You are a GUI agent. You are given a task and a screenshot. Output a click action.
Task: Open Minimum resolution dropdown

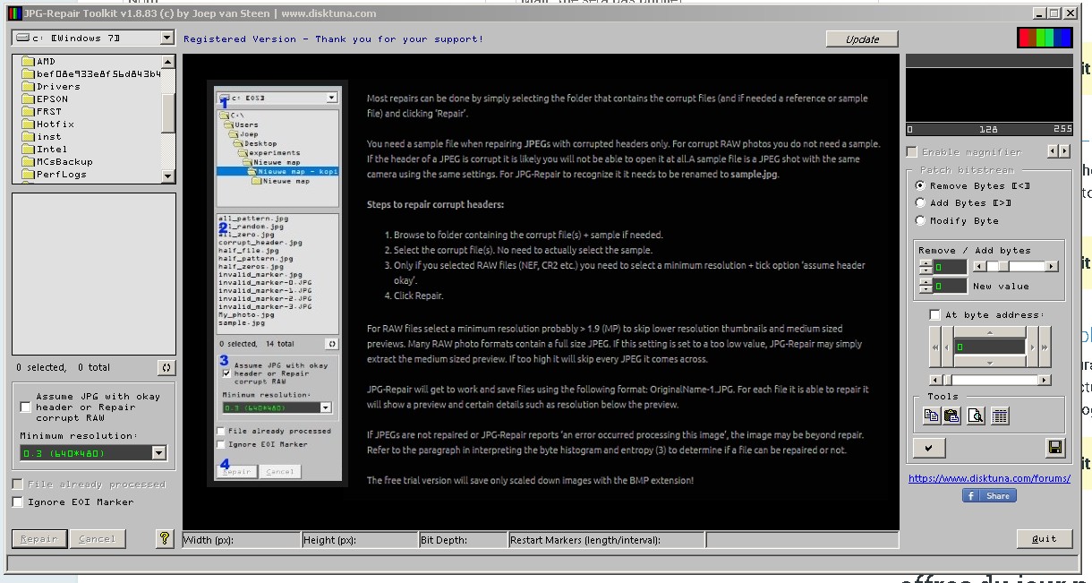click(159, 453)
